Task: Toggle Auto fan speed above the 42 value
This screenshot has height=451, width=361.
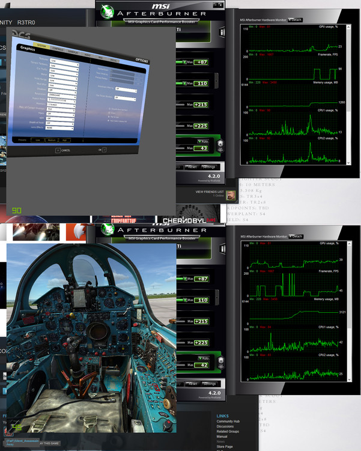Action: click(203, 358)
